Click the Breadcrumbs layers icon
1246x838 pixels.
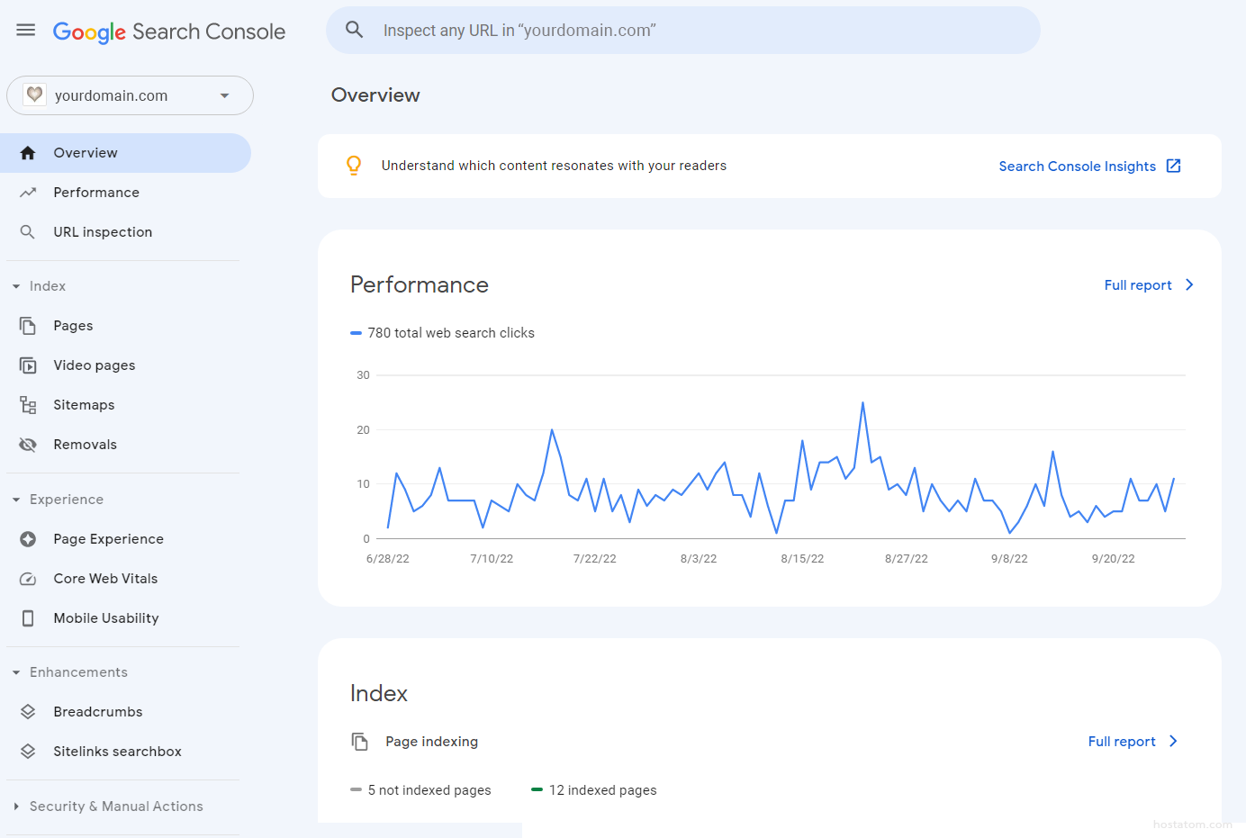click(28, 712)
